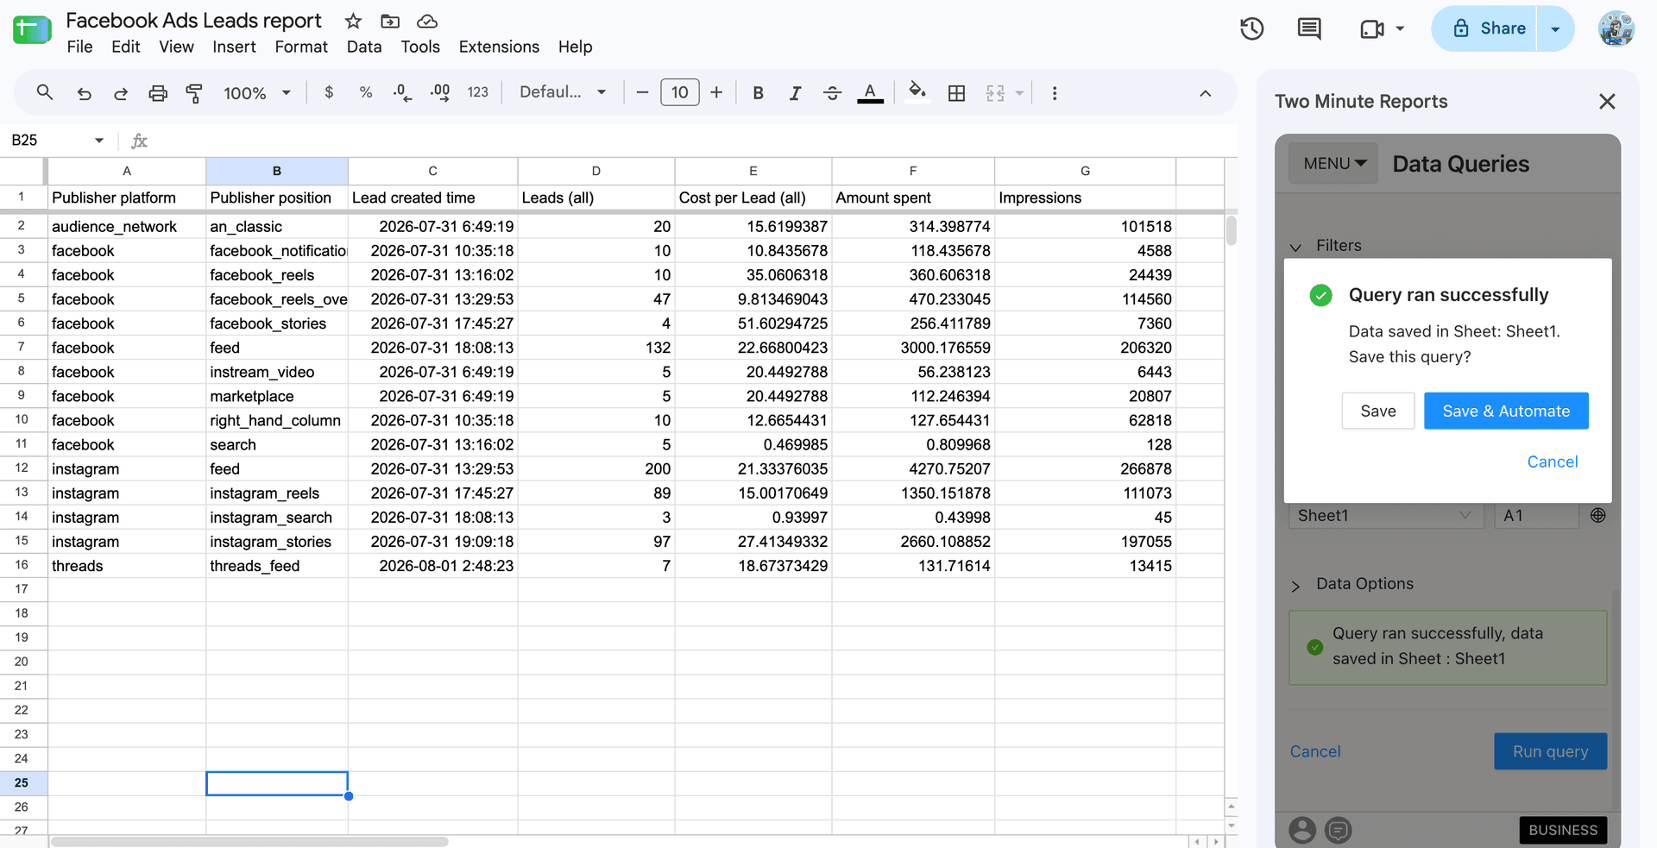This screenshot has height=848, width=1657.
Task: Open the number format 123 menu
Action: (x=477, y=92)
